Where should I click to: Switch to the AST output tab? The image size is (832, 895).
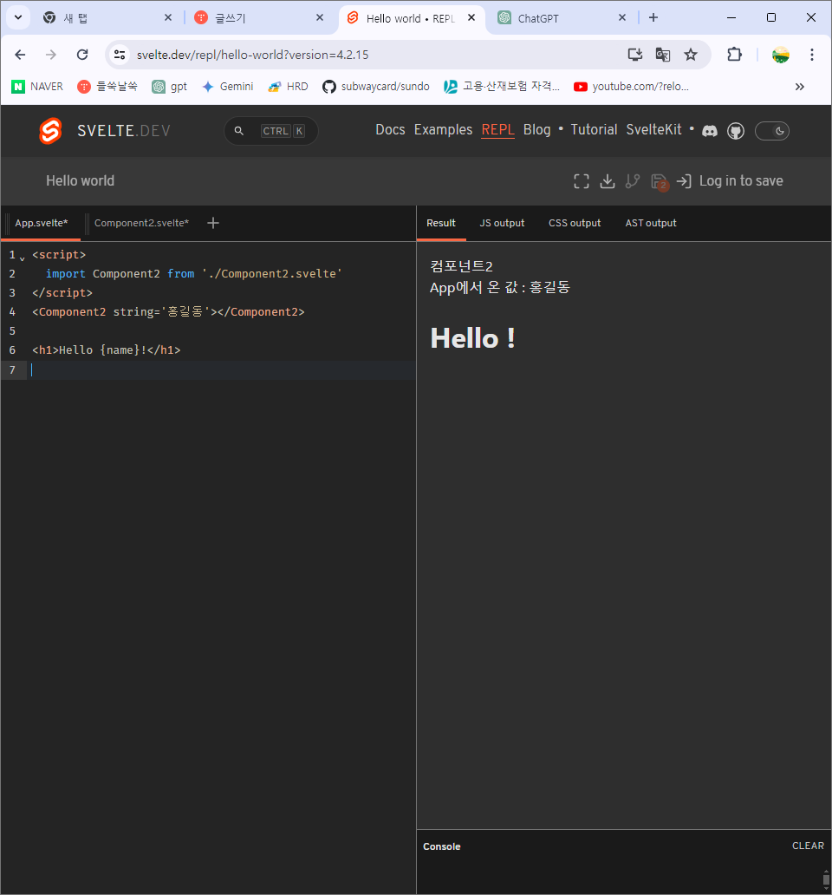651,223
